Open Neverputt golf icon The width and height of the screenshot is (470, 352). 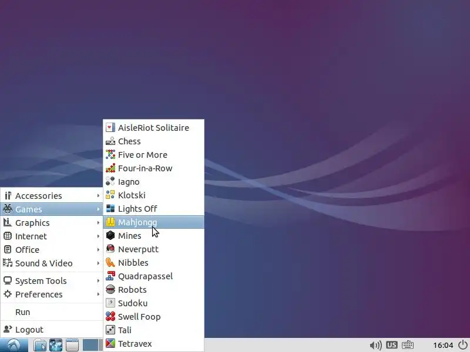pos(110,249)
